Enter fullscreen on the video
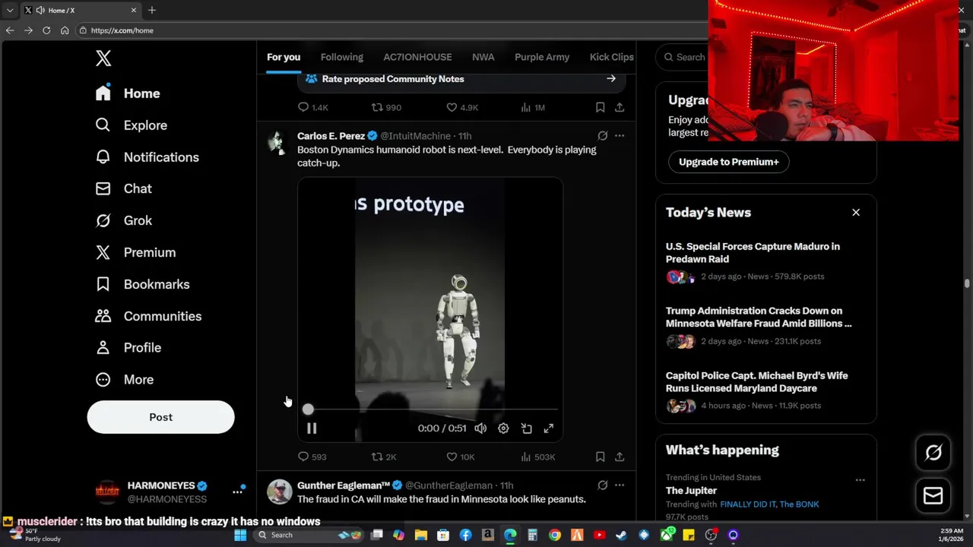Screen dimensions: 973x547 point(549,428)
